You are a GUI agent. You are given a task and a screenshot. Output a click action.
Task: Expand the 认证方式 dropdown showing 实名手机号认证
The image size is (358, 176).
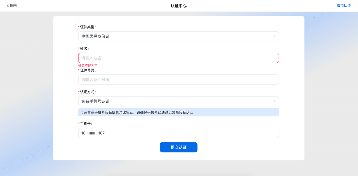click(x=178, y=101)
